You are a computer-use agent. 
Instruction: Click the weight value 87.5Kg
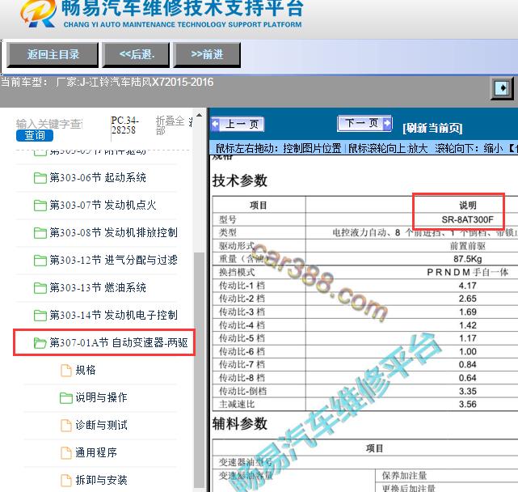[x=467, y=259]
